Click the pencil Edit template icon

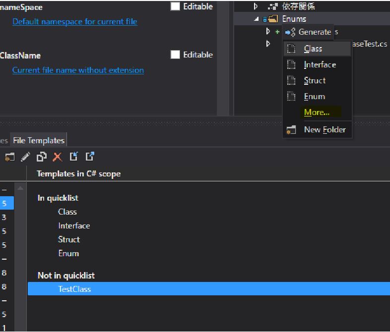[x=25, y=157]
